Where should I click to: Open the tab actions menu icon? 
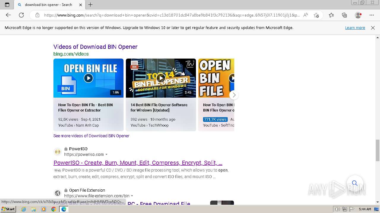click(x=7, y=5)
